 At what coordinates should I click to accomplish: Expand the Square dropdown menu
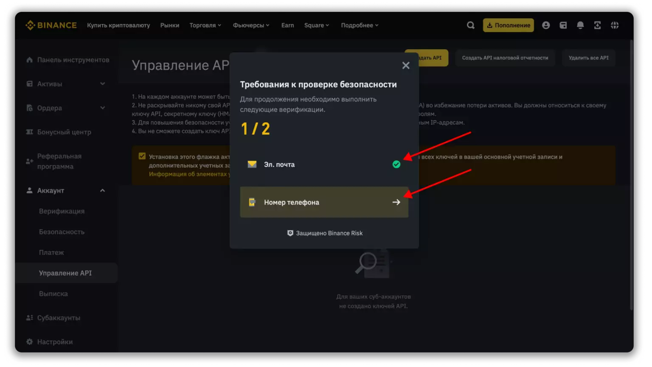[317, 25]
